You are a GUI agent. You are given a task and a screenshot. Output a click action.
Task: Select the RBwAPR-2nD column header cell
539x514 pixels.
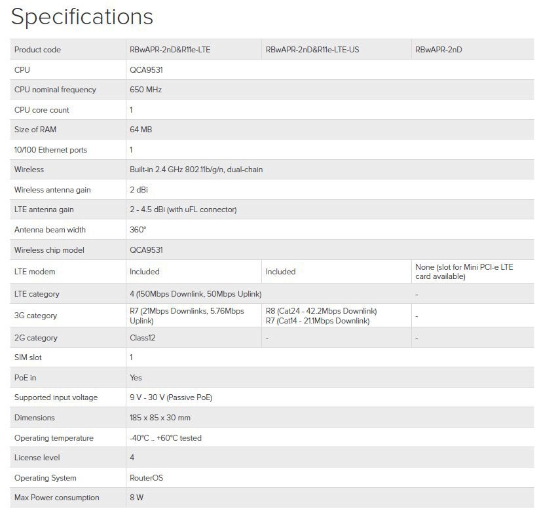coord(438,50)
